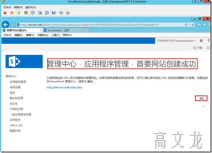Open 升级和迁移 in the left navigation
212x153 pixels.
pyautogui.click(x=16, y=109)
